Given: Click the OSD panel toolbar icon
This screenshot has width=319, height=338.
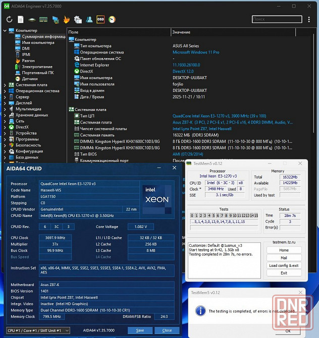Looking at the screenshot, I should tap(100, 20).
